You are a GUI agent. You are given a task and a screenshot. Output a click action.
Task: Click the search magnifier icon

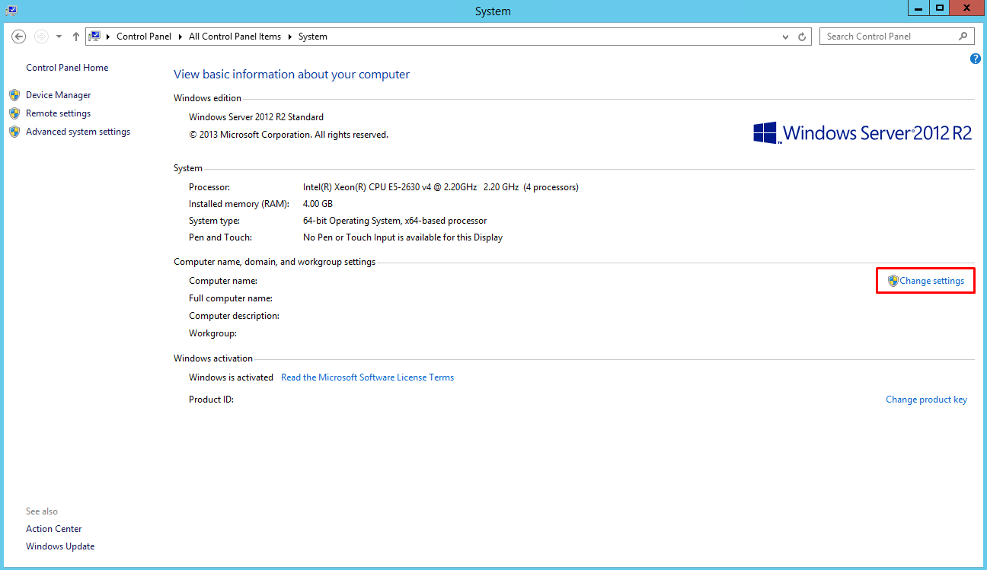coord(963,37)
